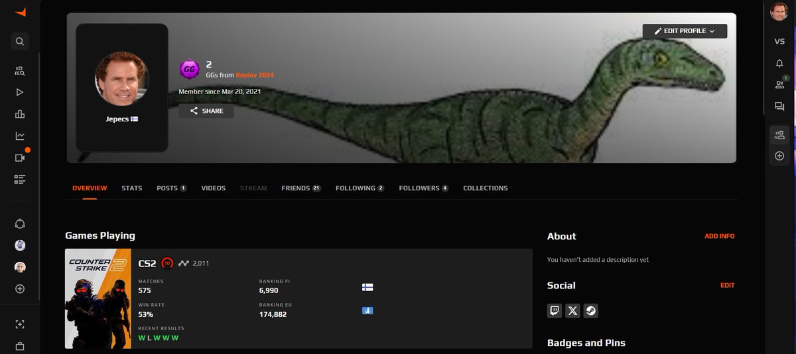The image size is (796, 354).
Task: Click the 2,011 ELO value
Action: (x=201, y=263)
